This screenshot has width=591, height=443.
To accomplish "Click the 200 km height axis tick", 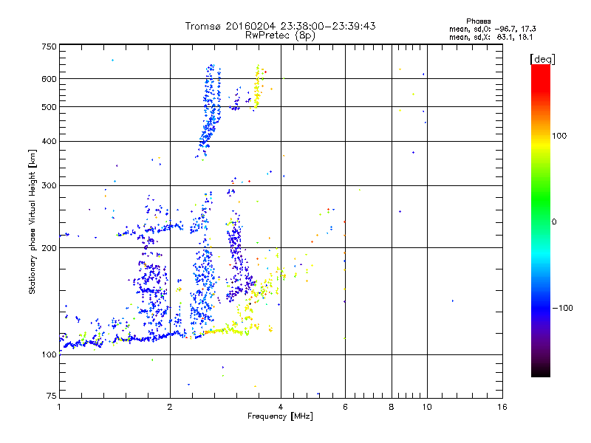I will pyautogui.click(x=49, y=248).
